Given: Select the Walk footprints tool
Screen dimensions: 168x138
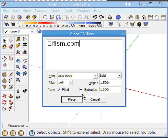Looking at the screenshot, I should (x=25, y=91).
